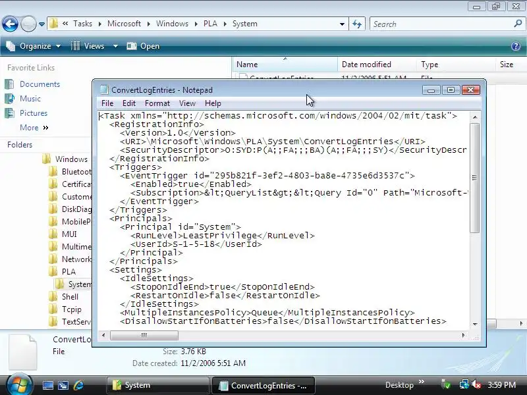Click the Refresh button beside address bar
The height and width of the screenshot is (395, 527).
[x=357, y=24]
